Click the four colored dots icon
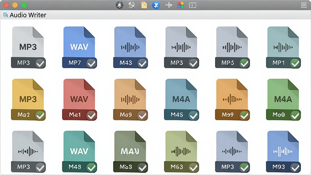 180,5
